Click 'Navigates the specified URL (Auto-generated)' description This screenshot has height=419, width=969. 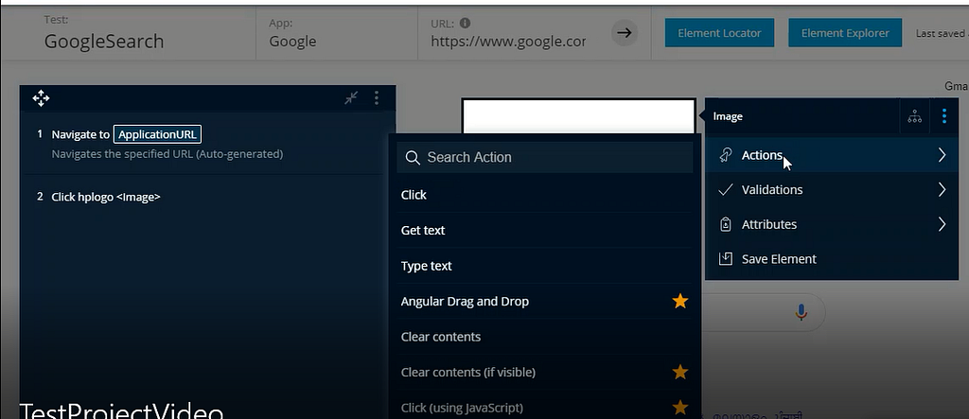[x=167, y=154]
